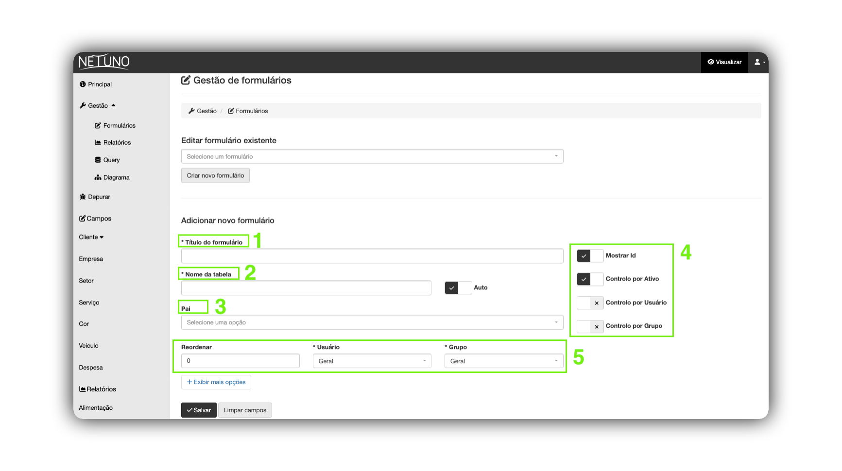This screenshot has height=471, width=842.
Task: Toggle the Mostrar Id switch
Action: point(590,256)
